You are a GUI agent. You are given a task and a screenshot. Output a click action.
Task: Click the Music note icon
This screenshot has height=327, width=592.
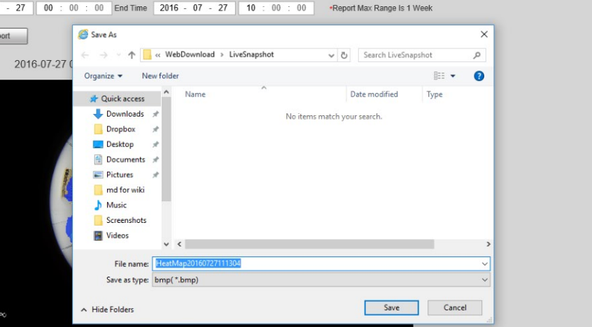tap(98, 205)
